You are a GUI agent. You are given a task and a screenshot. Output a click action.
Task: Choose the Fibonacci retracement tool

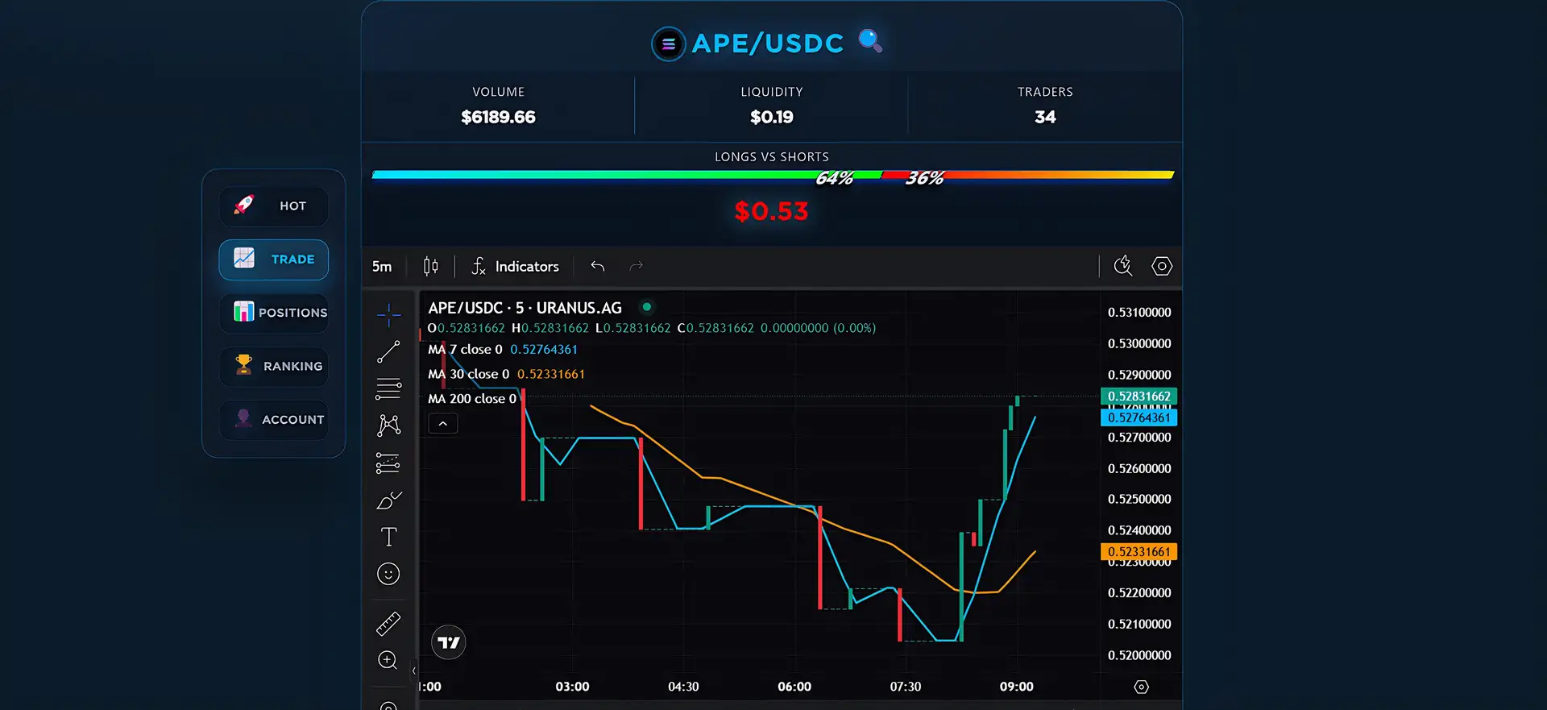tap(388, 388)
